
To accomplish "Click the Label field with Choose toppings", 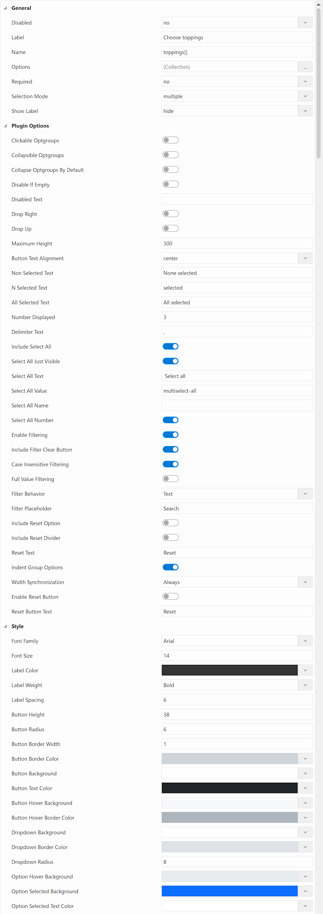I will pyautogui.click(x=237, y=37).
